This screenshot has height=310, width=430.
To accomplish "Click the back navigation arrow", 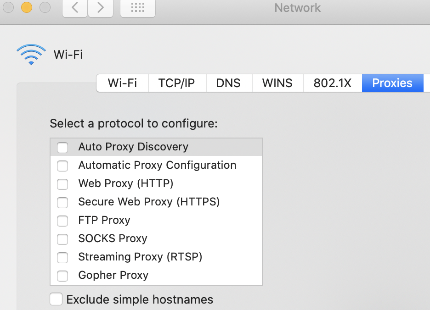I will pyautogui.click(x=75, y=8).
